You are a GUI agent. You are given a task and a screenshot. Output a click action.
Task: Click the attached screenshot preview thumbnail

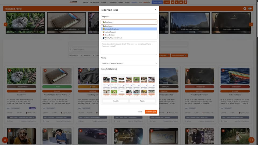point(129,86)
